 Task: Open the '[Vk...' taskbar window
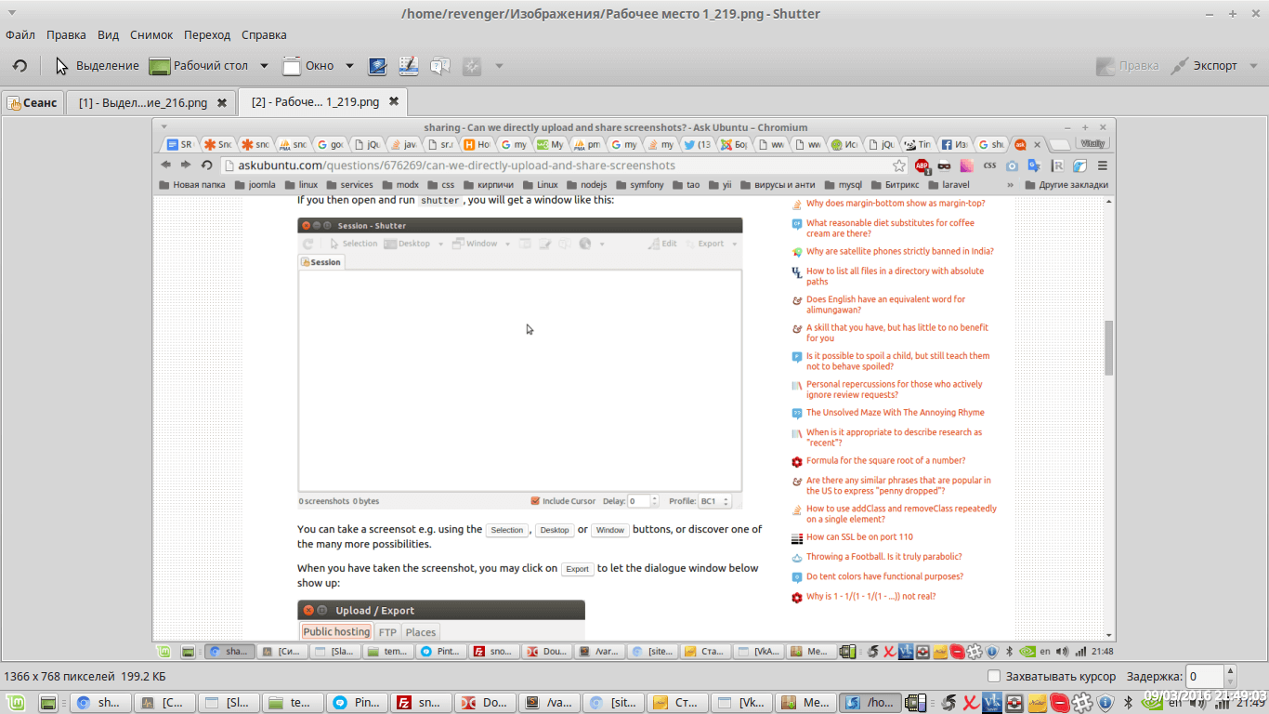click(x=739, y=703)
